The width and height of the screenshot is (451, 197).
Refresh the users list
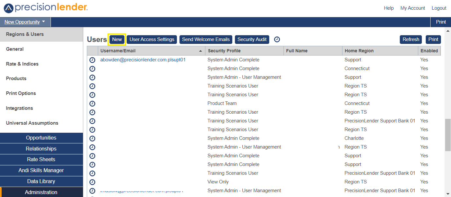[411, 39]
